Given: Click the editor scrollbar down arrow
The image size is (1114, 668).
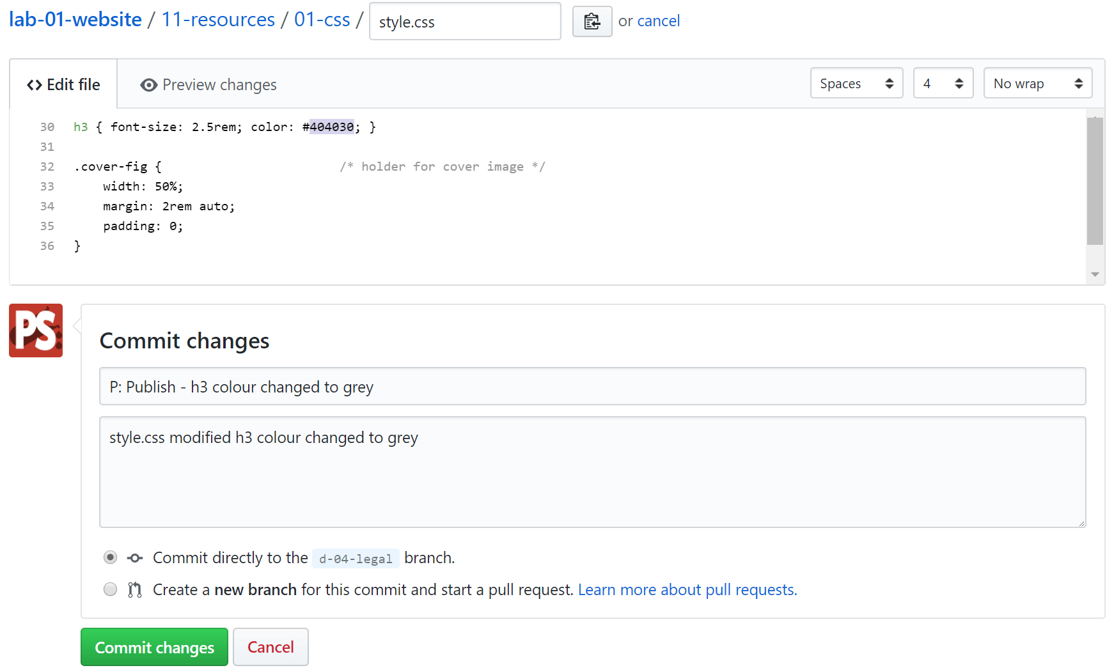Looking at the screenshot, I should point(1095,274).
